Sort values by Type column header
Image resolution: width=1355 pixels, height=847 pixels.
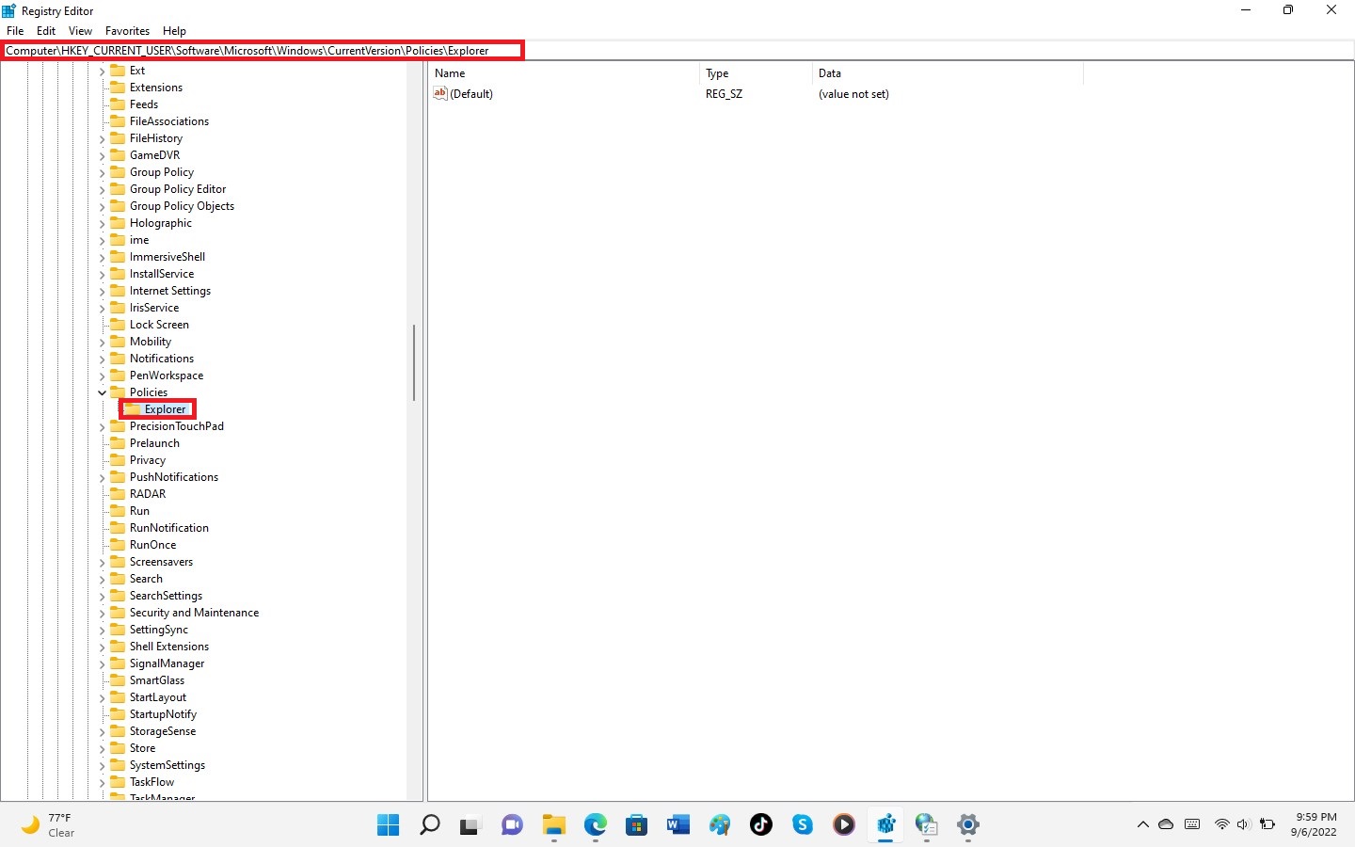click(x=756, y=73)
